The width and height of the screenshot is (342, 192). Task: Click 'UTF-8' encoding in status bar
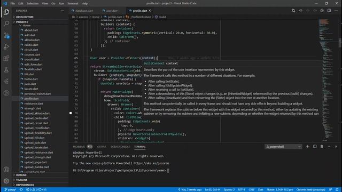pos(242,190)
